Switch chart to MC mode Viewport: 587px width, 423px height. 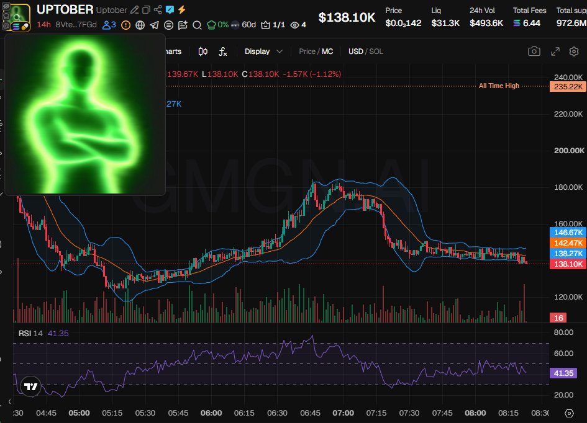327,51
